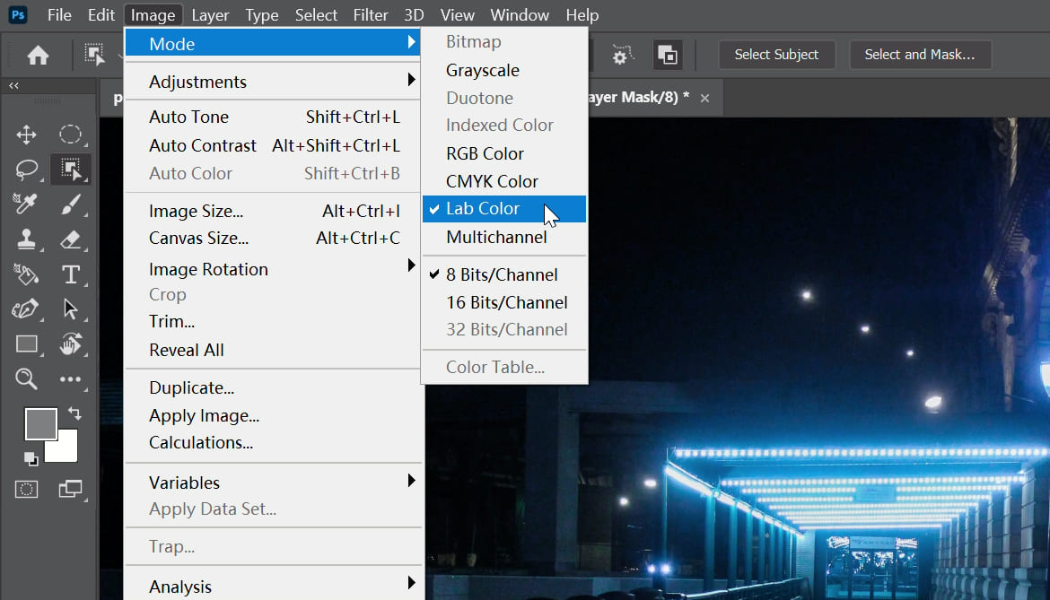
Task: Click the Select Subject button
Action: point(776,55)
